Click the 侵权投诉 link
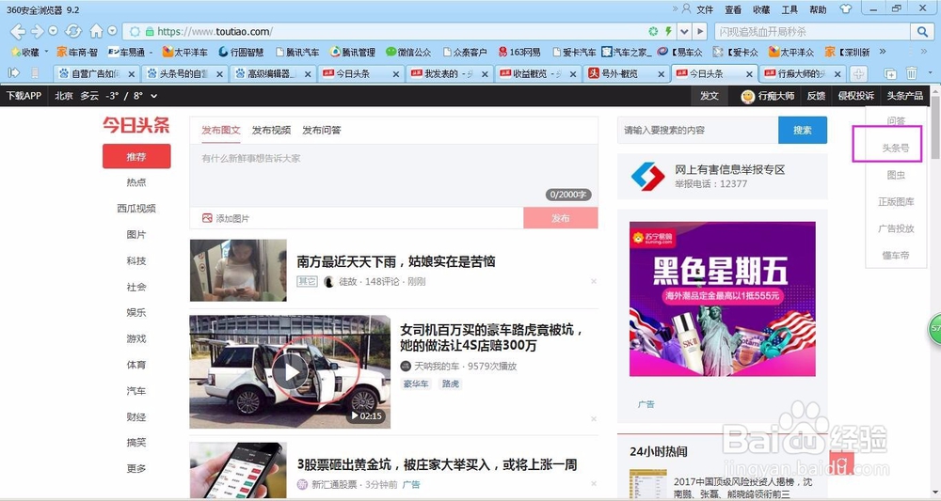 pyautogui.click(x=855, y=96)
